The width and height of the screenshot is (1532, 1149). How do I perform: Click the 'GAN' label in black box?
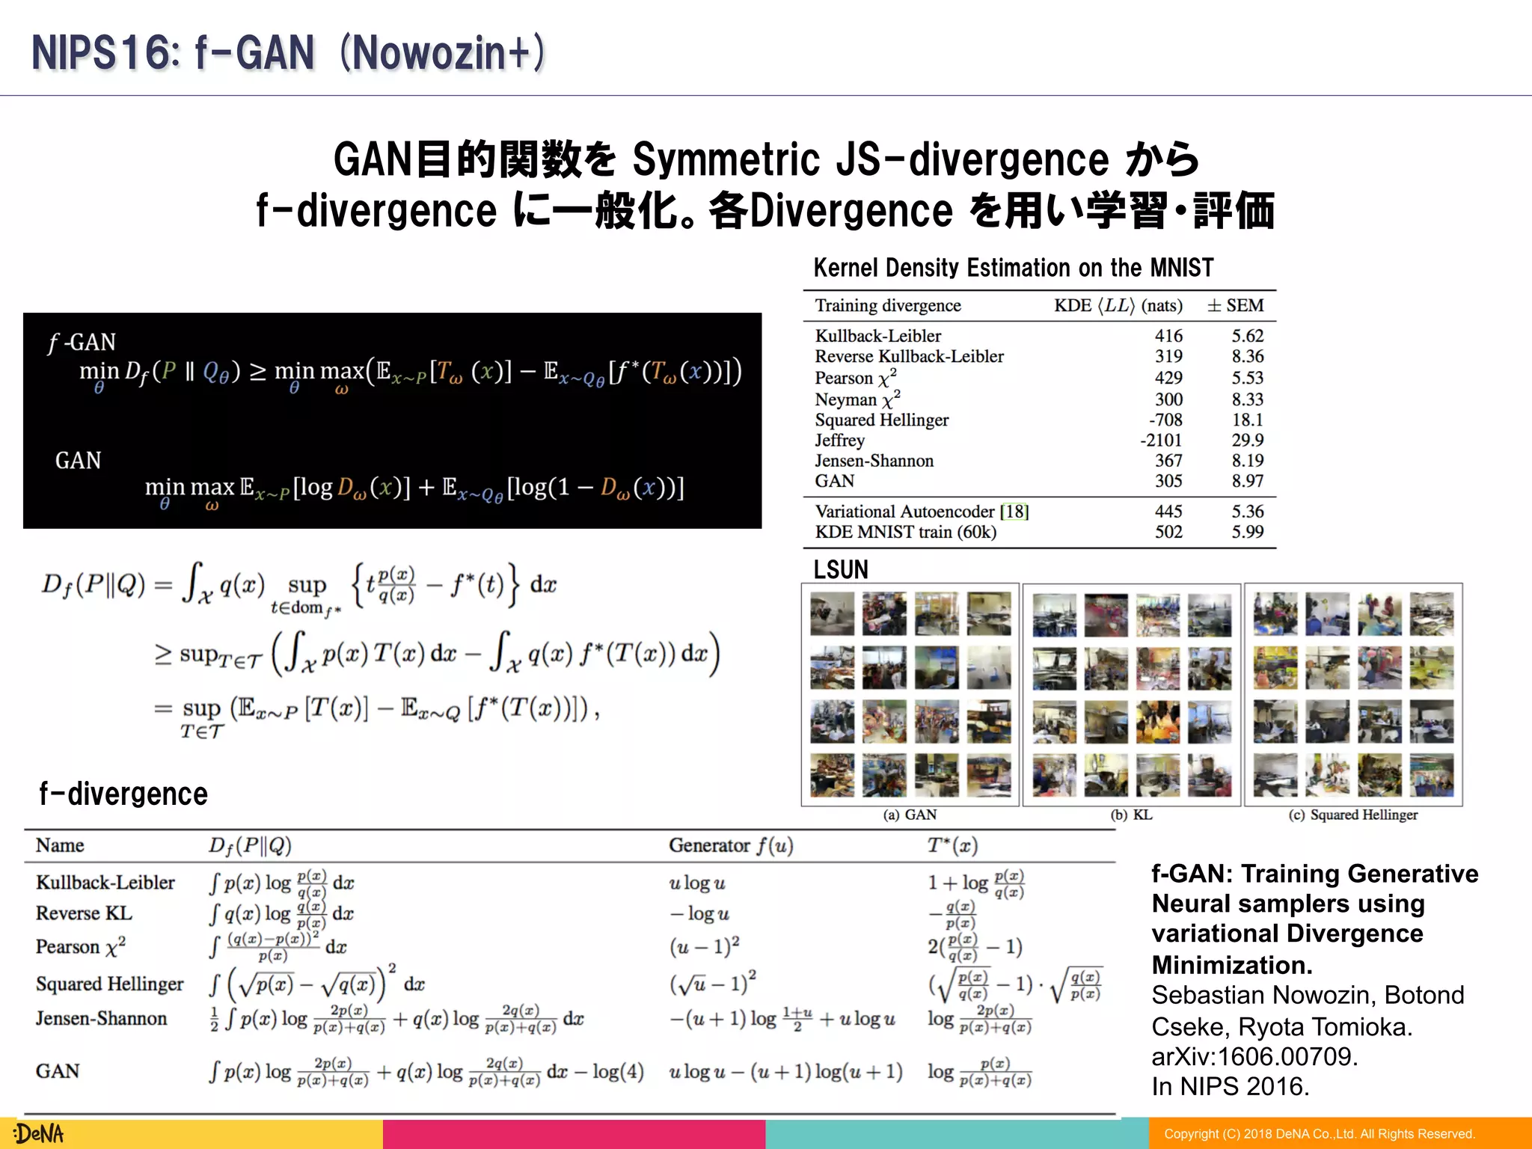click(x=78, y=460)
